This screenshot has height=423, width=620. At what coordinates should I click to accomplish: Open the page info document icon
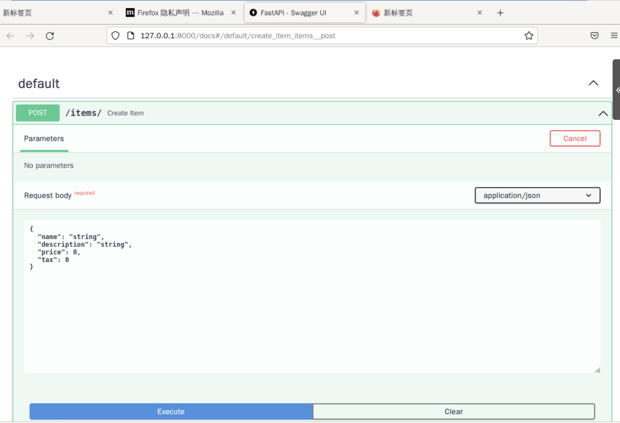(x=131, y=36)
